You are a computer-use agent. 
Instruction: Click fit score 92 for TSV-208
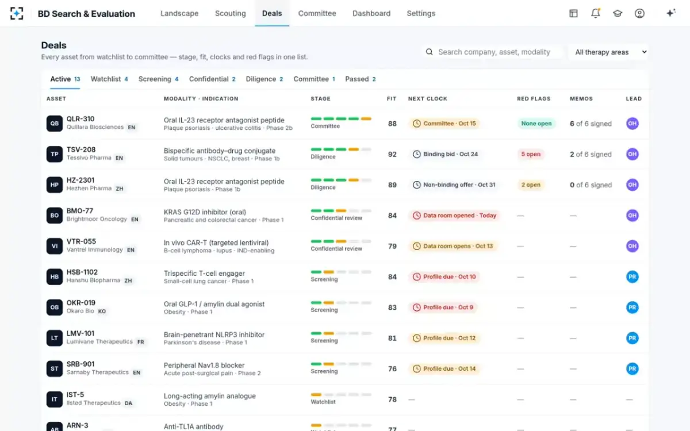click(392, 154)
